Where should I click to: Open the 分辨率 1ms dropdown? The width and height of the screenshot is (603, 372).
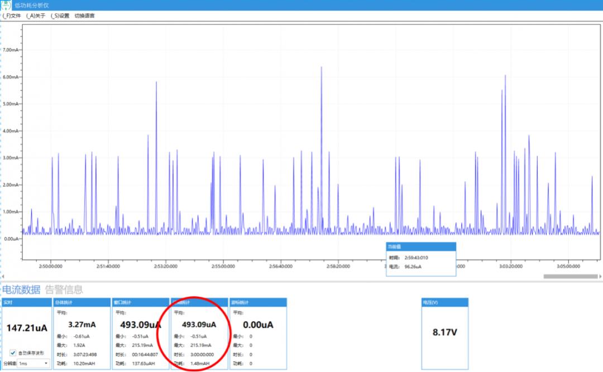(33, 363)
